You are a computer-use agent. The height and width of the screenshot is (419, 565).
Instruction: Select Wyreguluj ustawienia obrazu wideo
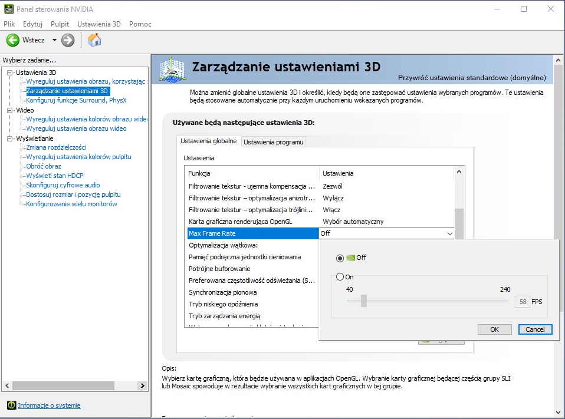coord(77,128)
